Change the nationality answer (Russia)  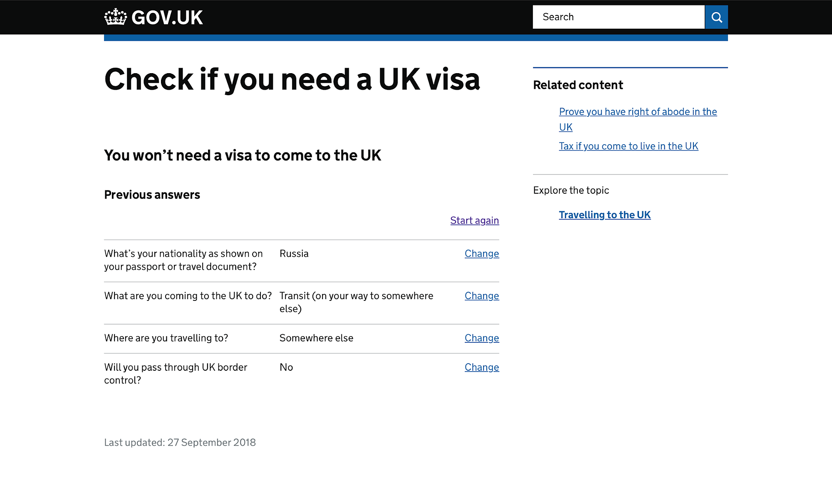(x=482, y=254)
